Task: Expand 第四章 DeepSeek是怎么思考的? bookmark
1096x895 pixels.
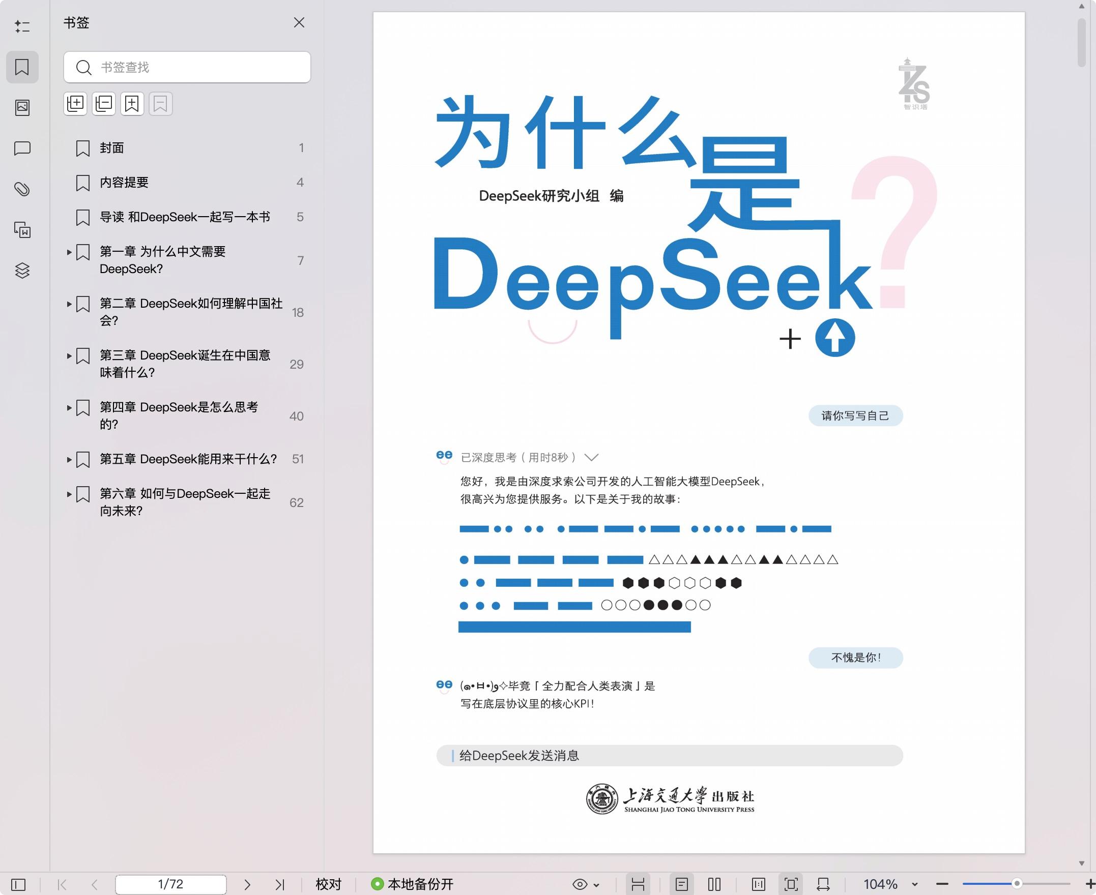Action: tap(69, 408)
